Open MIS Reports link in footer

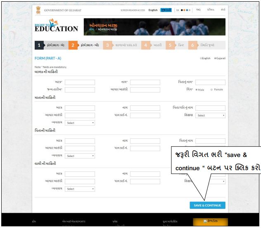coord(74,221)
